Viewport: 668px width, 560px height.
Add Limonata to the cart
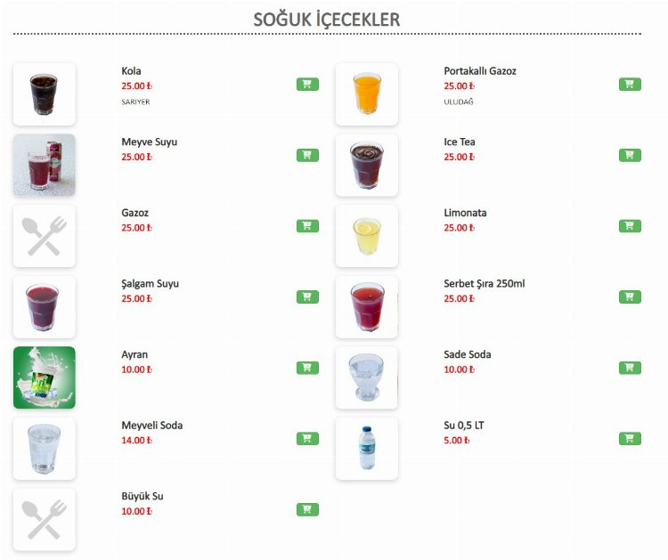[x=630, y=226]
